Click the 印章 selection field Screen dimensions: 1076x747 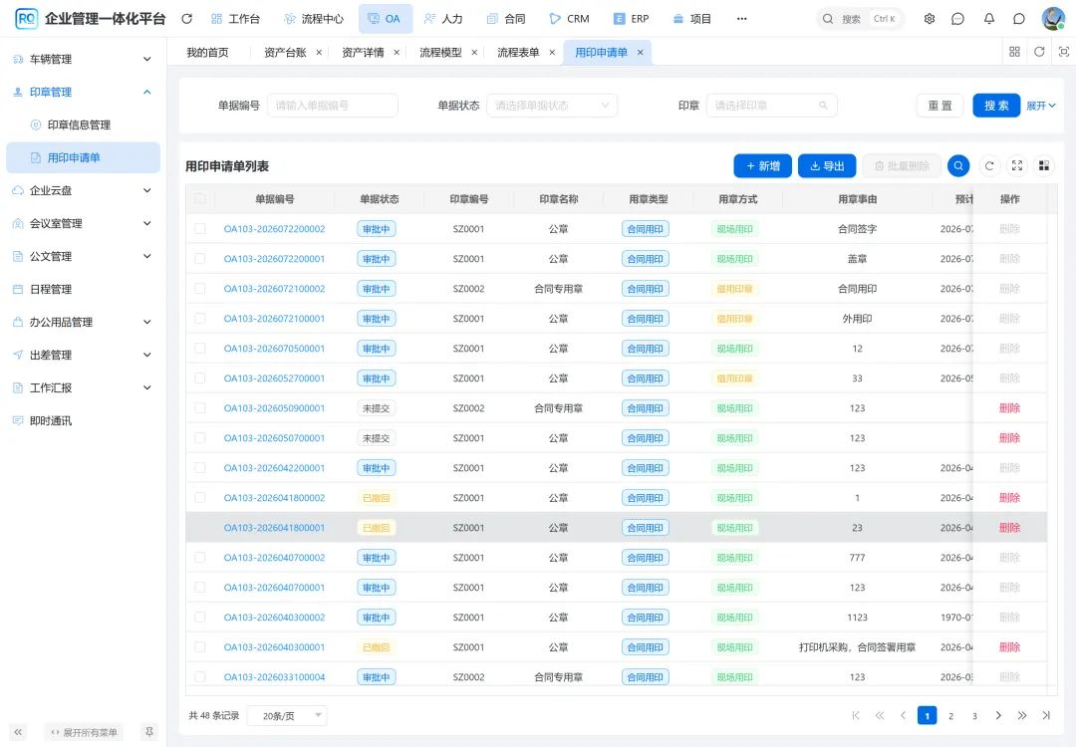click(771, 105)
